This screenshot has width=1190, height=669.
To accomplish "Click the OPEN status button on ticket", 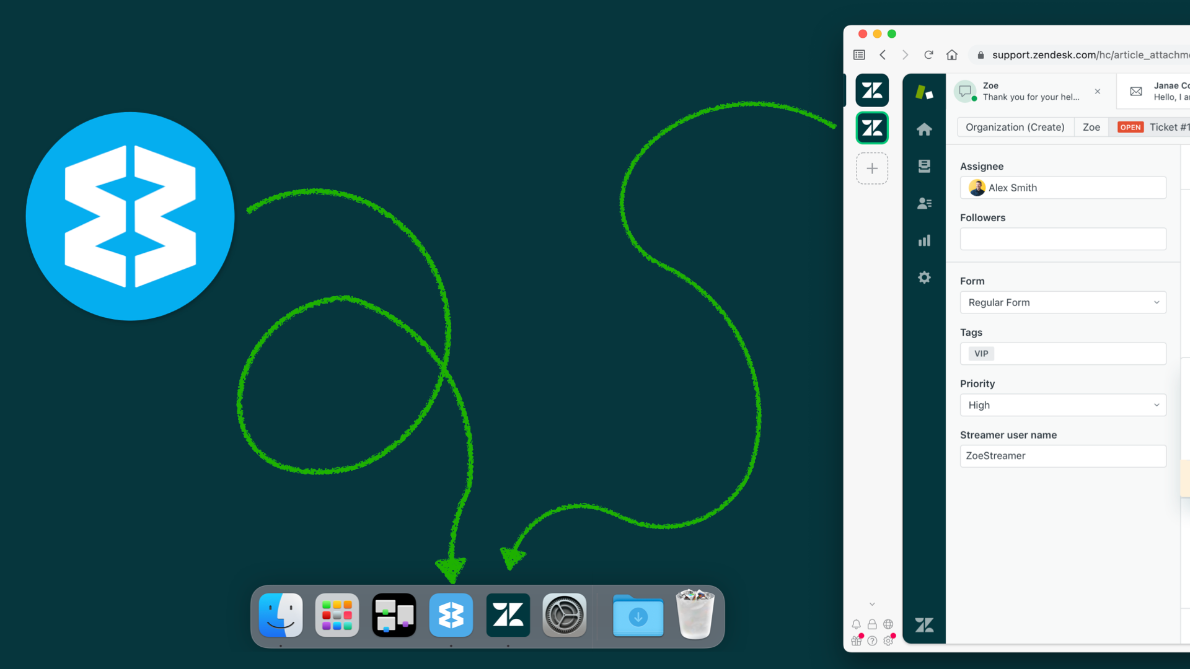I will pos(1130,126).
